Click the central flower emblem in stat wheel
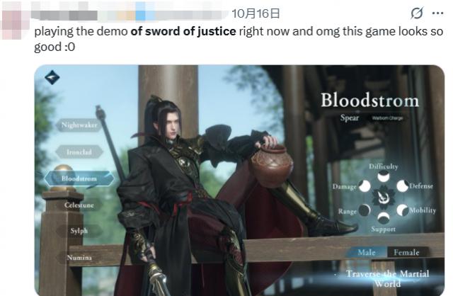Screen dimensions: 453x296 click(x=384, y=198)
